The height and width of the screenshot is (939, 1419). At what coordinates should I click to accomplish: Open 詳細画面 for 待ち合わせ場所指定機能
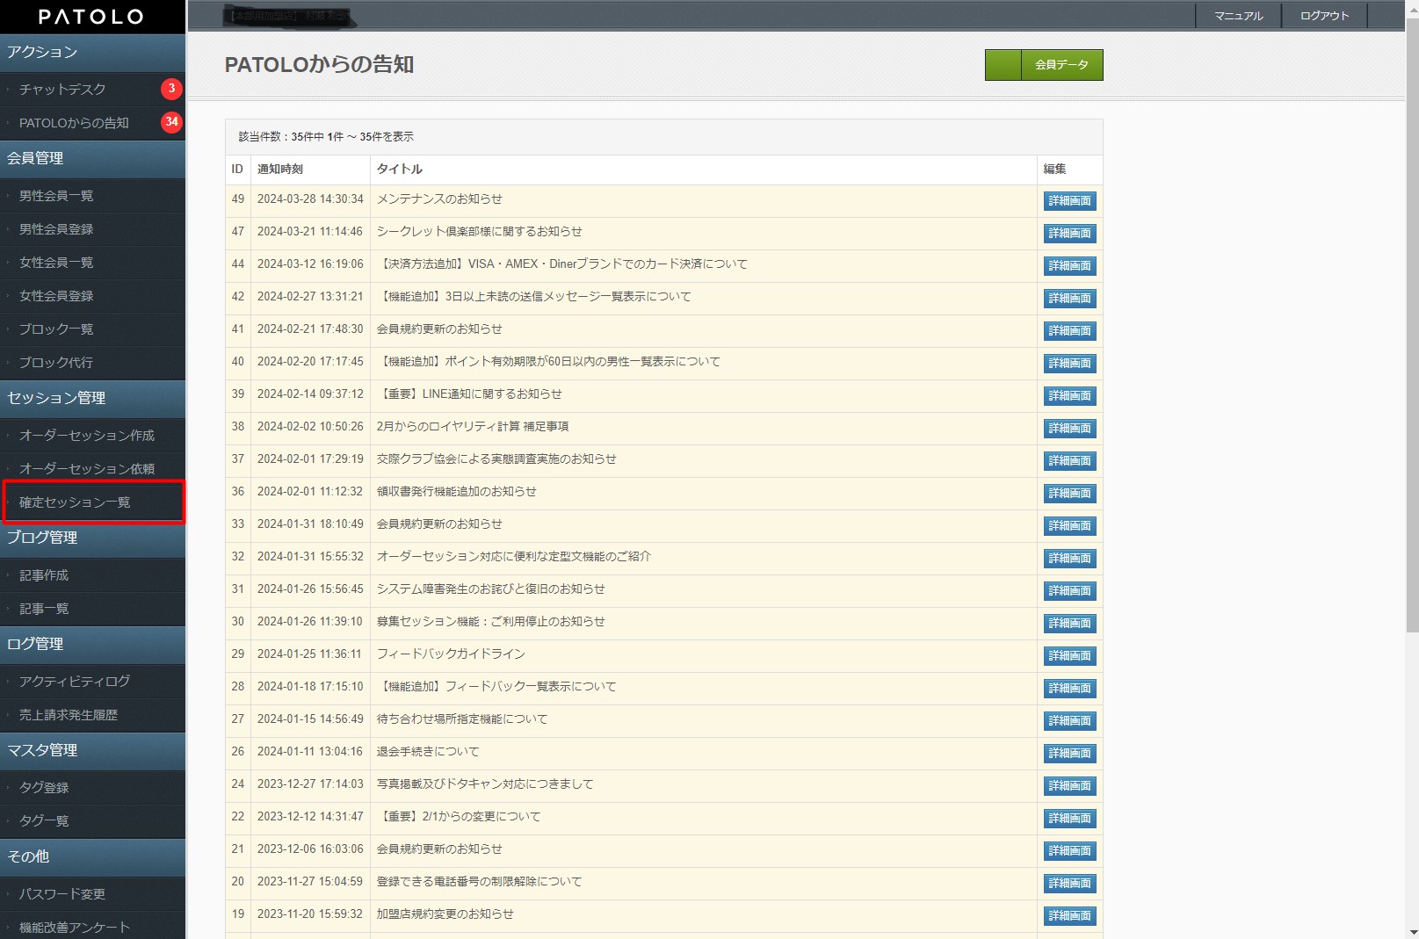pyautogui.click(x=1069, y=721)
